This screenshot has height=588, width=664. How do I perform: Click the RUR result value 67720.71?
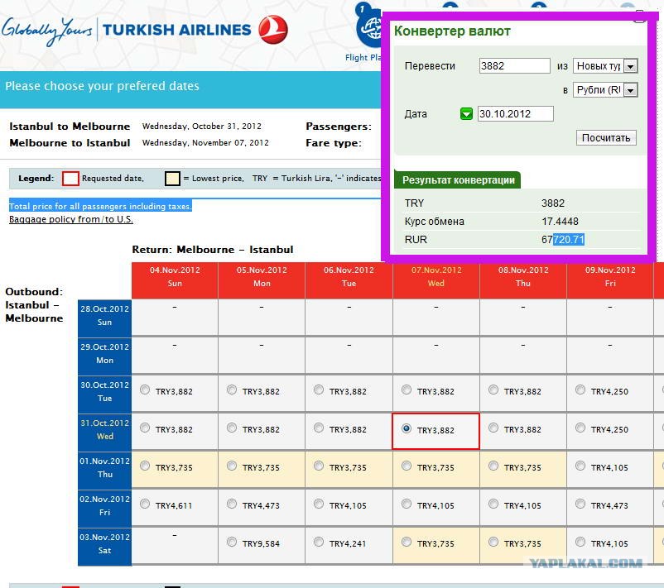tap(563, 240)
